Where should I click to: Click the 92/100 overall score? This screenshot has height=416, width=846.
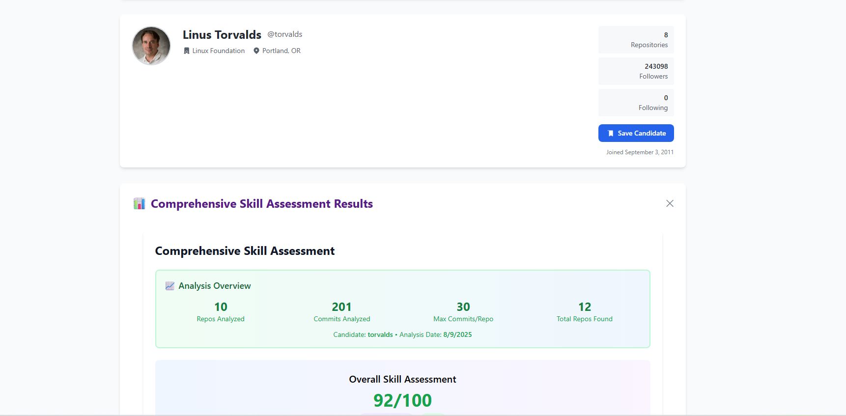pyautogui.click(x=403, y=400)
